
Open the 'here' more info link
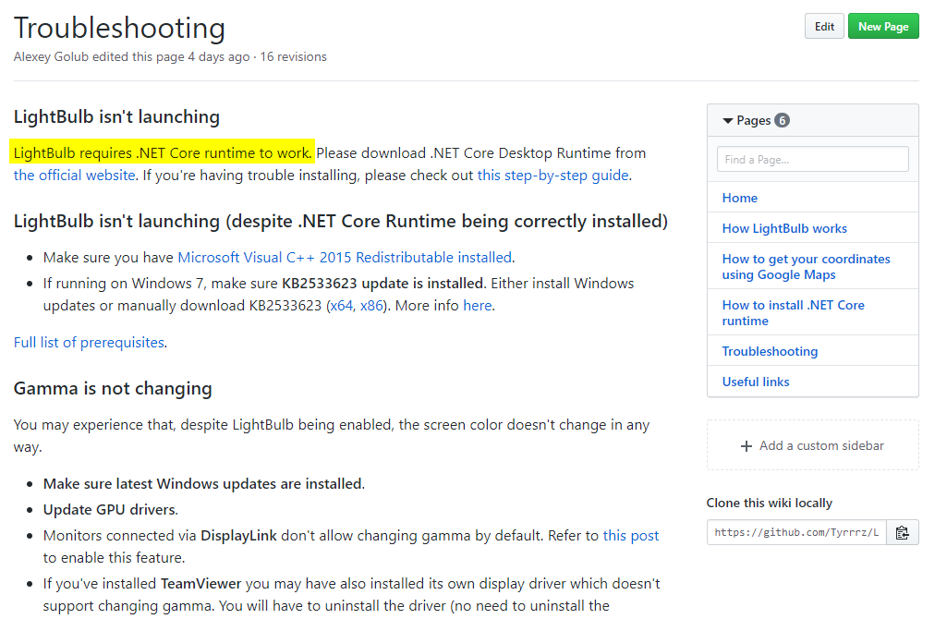coord(477,306)
